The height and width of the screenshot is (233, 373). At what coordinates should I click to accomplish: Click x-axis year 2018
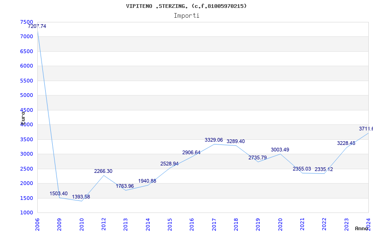click(236, 225)
